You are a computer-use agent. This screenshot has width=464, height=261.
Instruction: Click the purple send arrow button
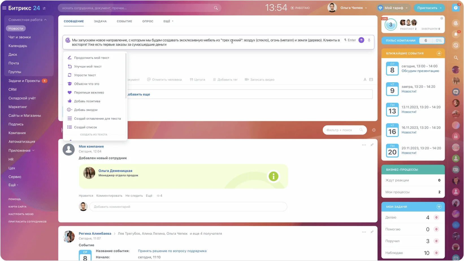pos(361,40)
